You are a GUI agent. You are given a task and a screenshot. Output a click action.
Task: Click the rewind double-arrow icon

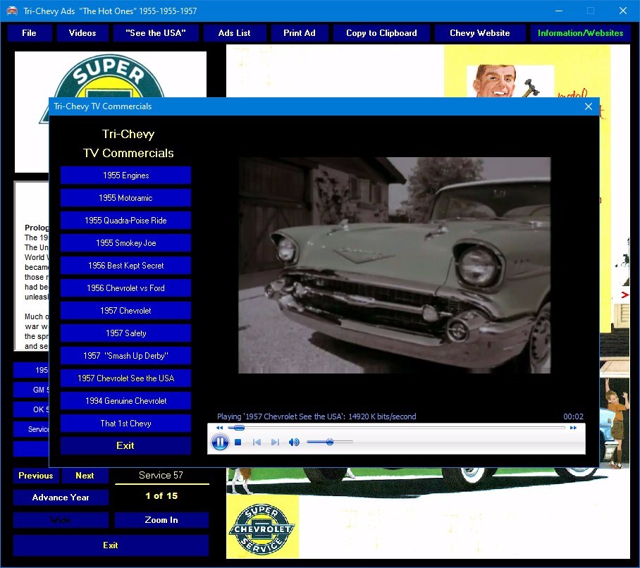point(220,428)
